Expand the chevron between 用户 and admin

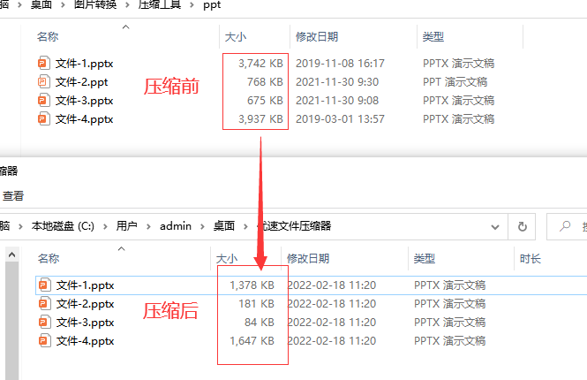pyautogui.click(x=149, y=226)
